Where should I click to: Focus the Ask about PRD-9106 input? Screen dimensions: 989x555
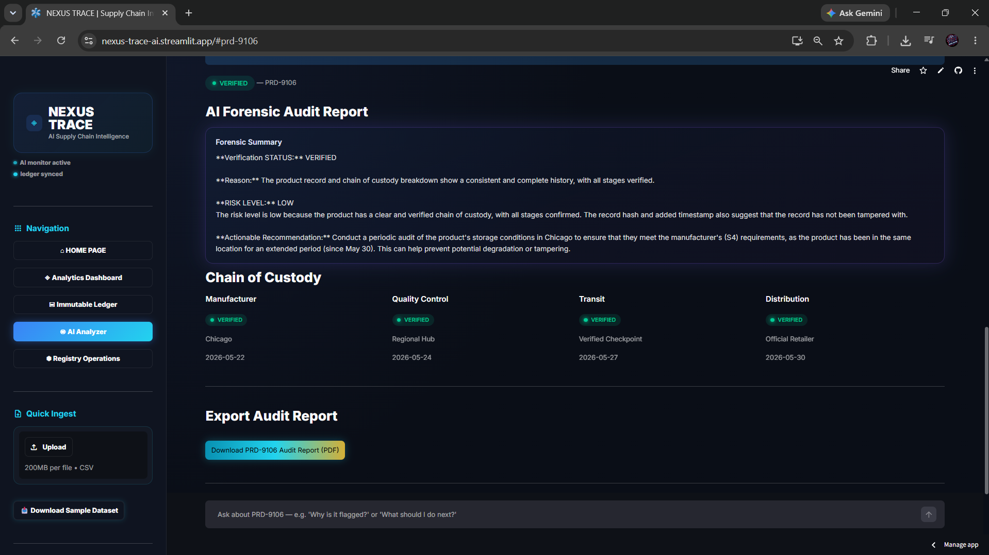pyautogui.click(x=562, y=514)
